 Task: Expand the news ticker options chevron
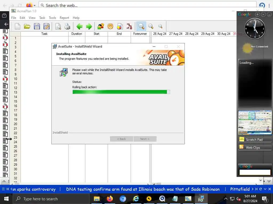pos(265,189)
